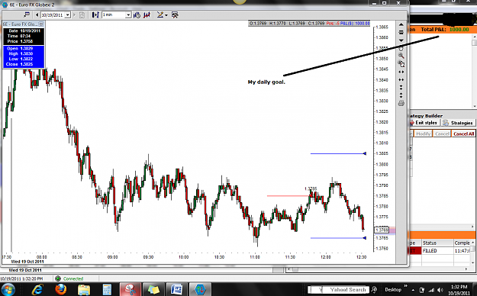Open the Windows Start menu
Viewport: 477px width, 296px height.
8,289
